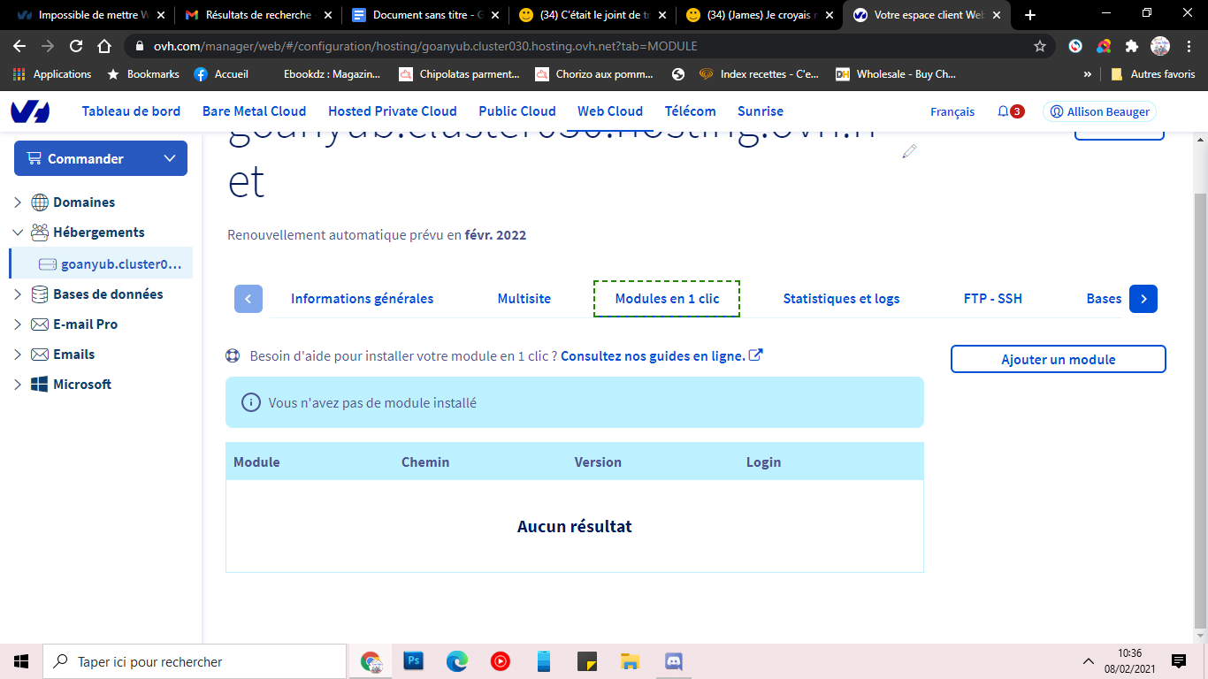Open the Chrome extensions puzzle icon
The height and width of the screenshot is (679, 1208).
(1131, 46)
